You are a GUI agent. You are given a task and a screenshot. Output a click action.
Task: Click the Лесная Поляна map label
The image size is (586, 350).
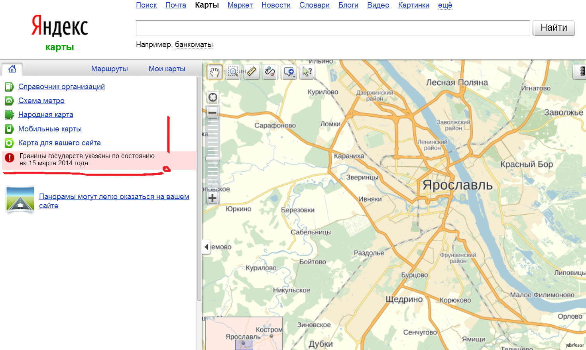[x=457, y=82]
